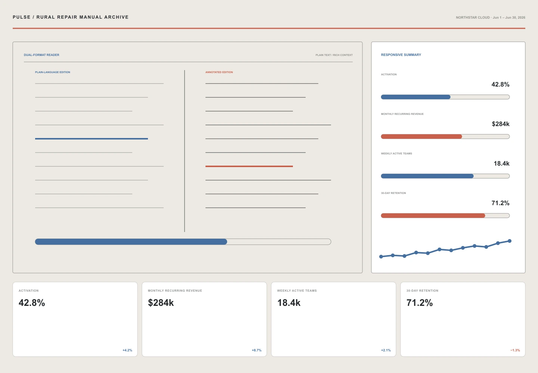Click the 42.8% figure in the Activation card

pyautogui.click(x=32, y=303)
